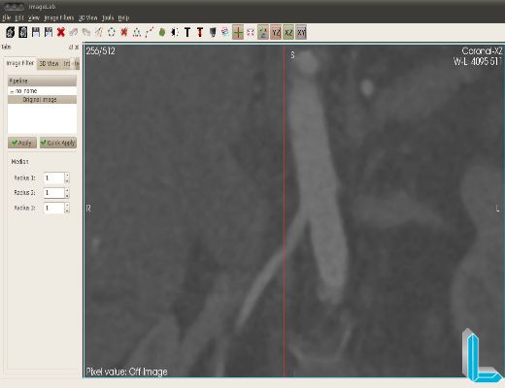Collapse the 'no name' pipeline tree node
Image resolution: width=505 pixels, height=388 pixels.
point(12,91)
